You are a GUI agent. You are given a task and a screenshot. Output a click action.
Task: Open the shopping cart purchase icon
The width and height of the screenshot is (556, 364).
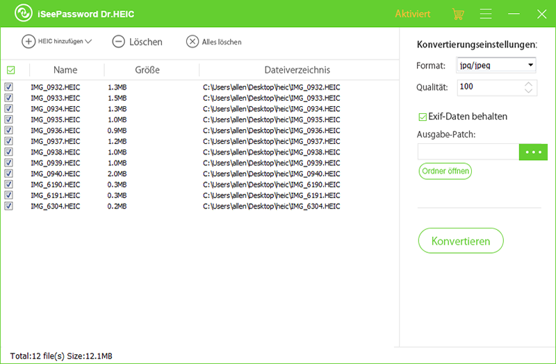point(458,14)
